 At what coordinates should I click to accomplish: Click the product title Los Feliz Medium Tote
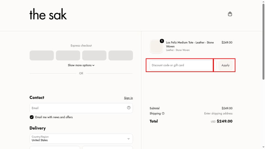point(190,44)
